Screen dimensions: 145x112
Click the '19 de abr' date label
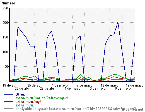click(x=9, y=85)
